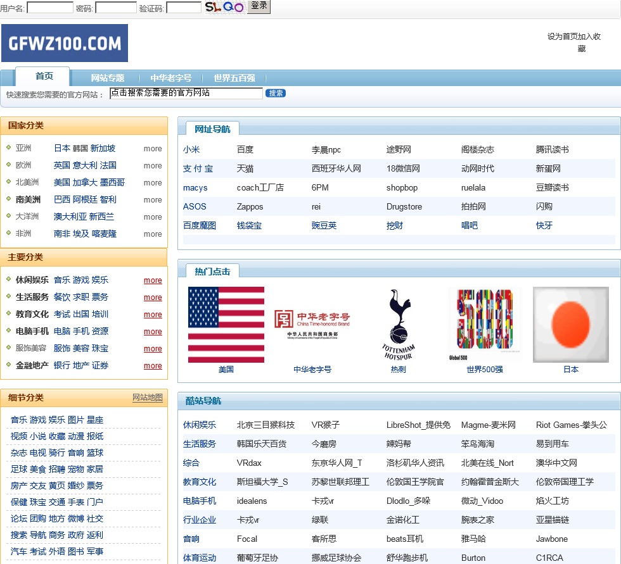The width and height of the screenshot is (621, 564).
Task: Click the 钱袋宝 link
Action: coord(250,225)
